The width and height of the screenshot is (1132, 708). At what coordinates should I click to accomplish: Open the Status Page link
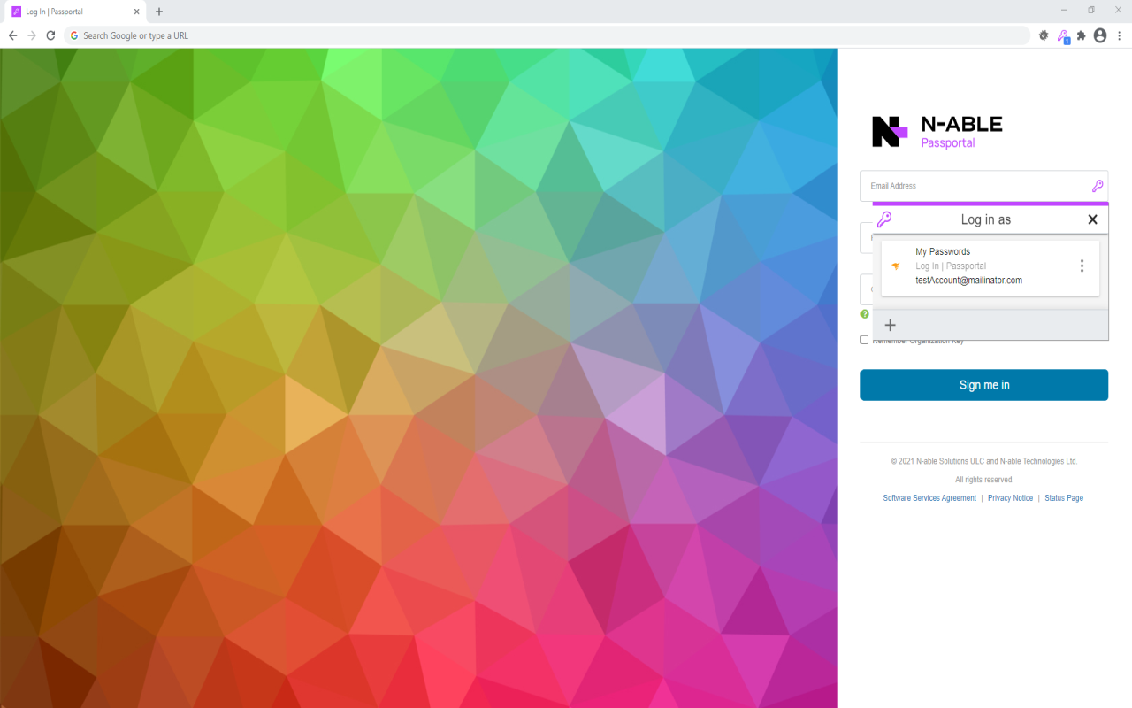tap(1064, 497)
